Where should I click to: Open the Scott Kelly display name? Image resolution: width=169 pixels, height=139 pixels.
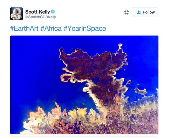37,12
